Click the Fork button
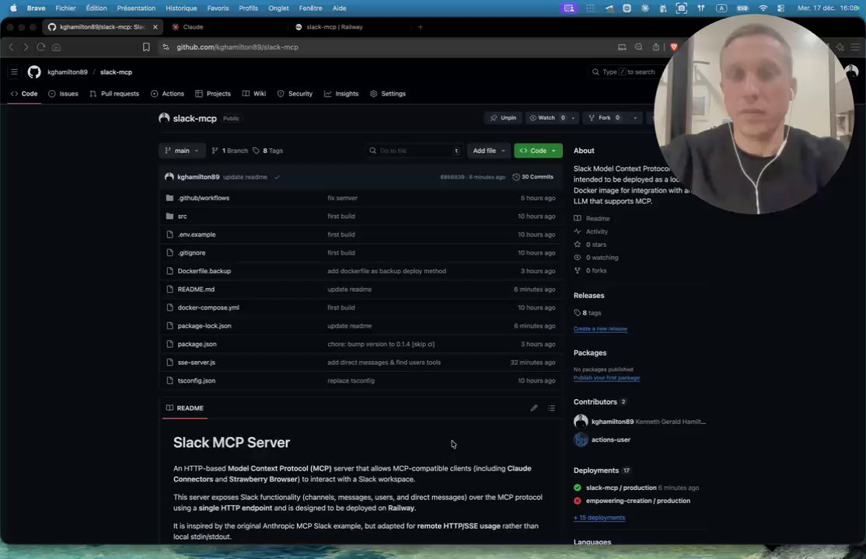The image size is (866, 559). coord(605,118)
